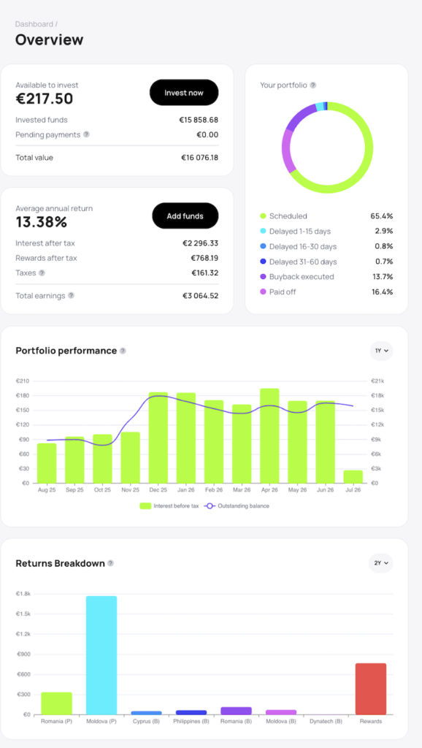Click help icon next to Taxes

[42, 273]
